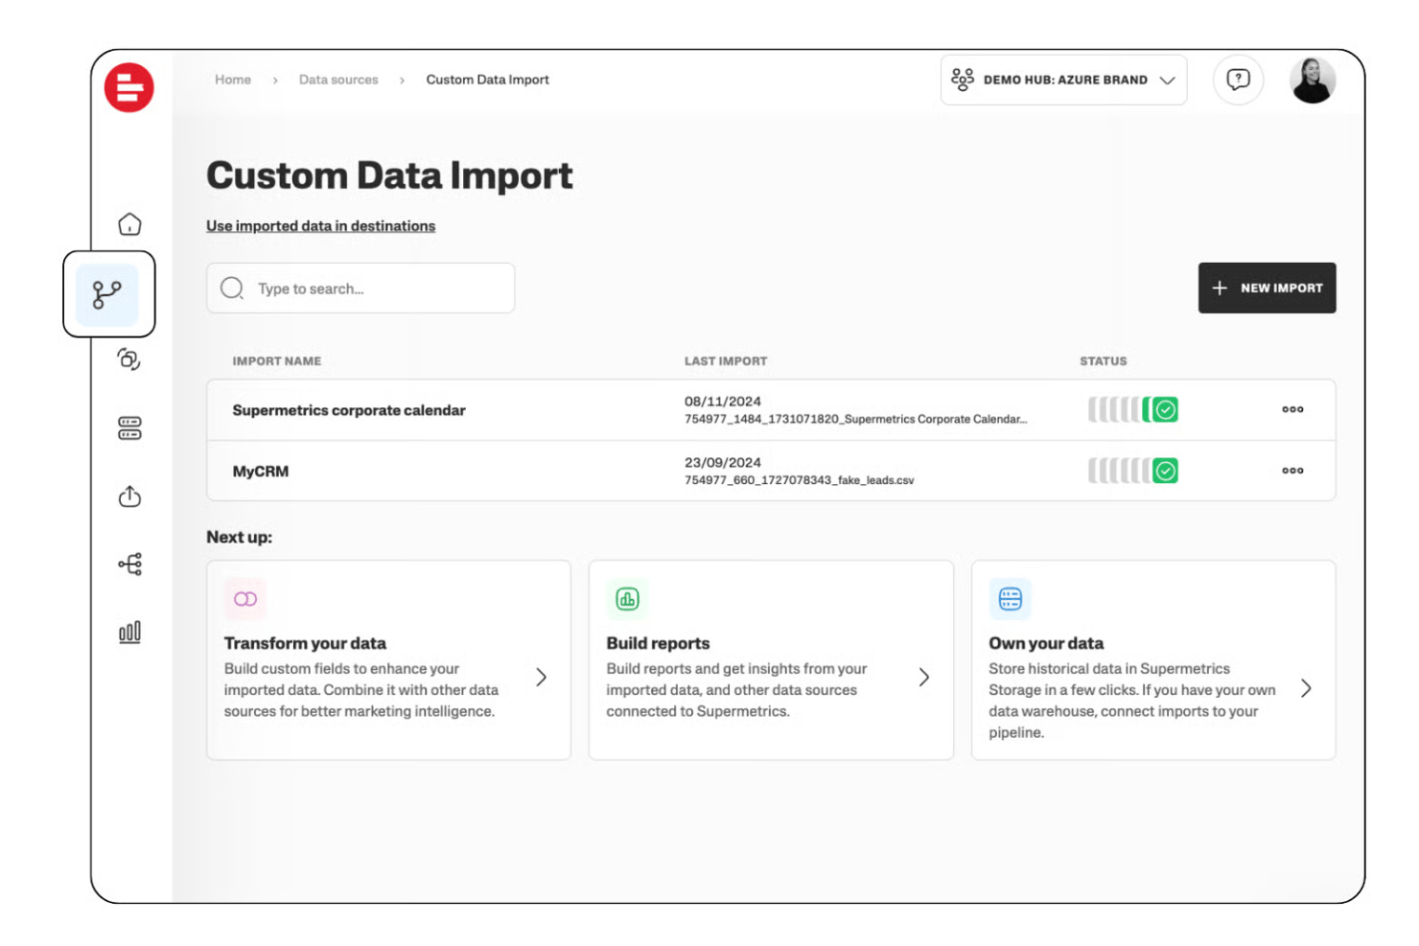Open the user profile avatar

pos(1313,81)
